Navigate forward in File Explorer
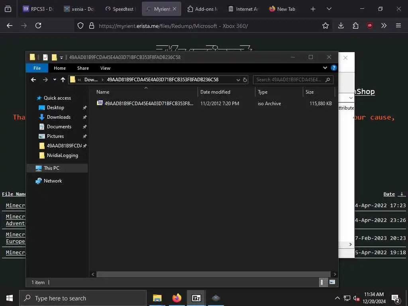408x306 pixels. coord(45,80)
